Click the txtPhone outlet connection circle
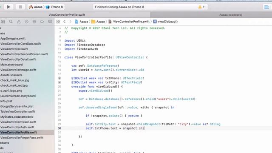Image resolution: width=272 pixels, height=153 pixels. pos(59,78)
